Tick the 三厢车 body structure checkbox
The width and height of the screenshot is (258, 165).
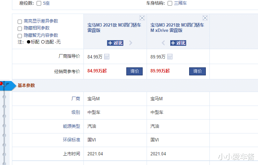click(x=170, y=3)
